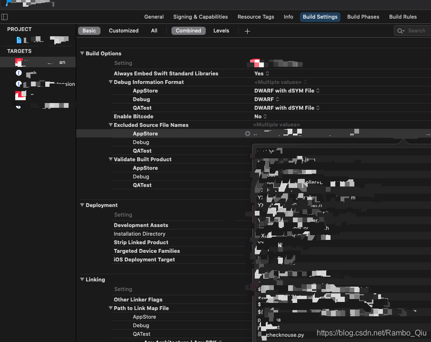
Task: Open QATest DWARF with dSYM File dropdown
Action: point(287,108)
